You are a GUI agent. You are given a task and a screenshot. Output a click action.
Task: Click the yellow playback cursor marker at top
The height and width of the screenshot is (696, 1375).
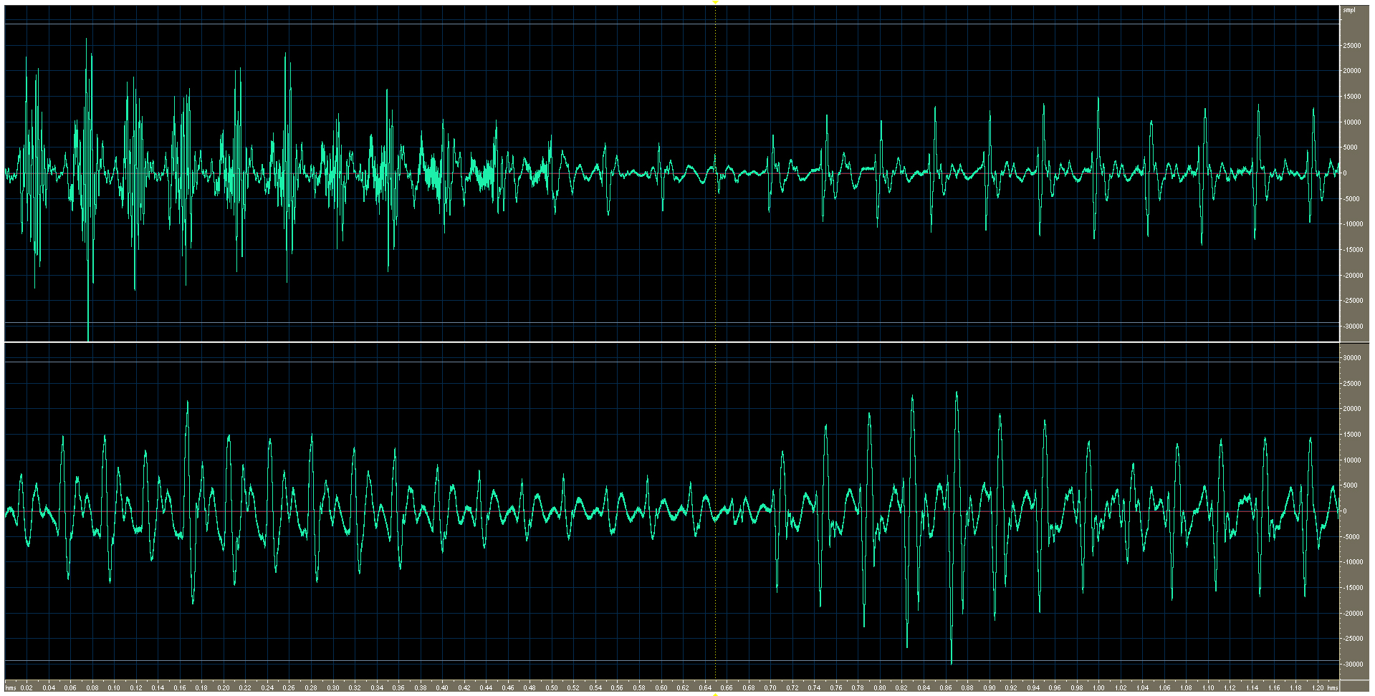tap(715, 3)
